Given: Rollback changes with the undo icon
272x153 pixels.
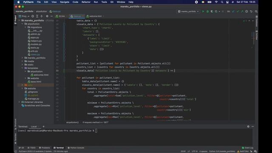Looking at the screenshot, I should (x=251, y=11).
